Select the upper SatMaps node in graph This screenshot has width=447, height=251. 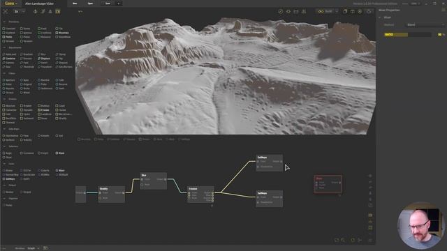pyautogui.click(x=270, y=162)
